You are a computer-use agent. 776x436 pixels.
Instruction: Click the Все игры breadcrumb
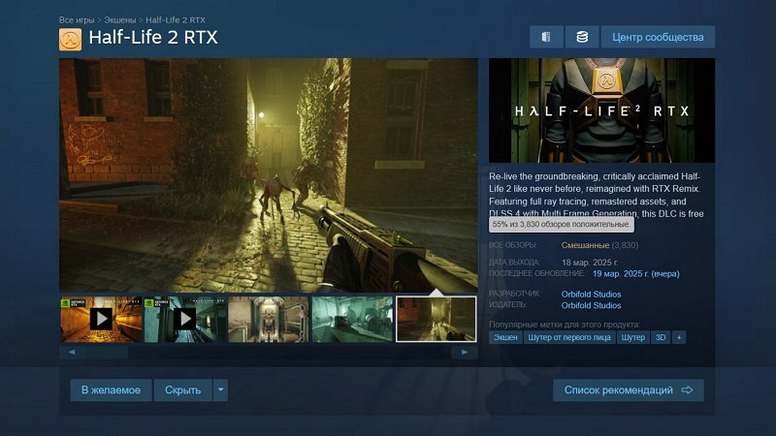pyautogui.click(x=78, y=19)
